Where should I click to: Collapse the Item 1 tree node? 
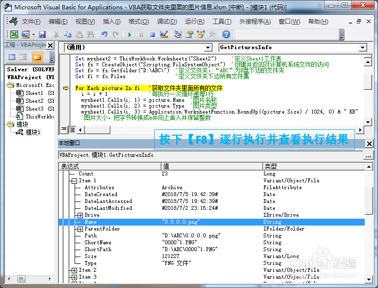pos(74,181)
